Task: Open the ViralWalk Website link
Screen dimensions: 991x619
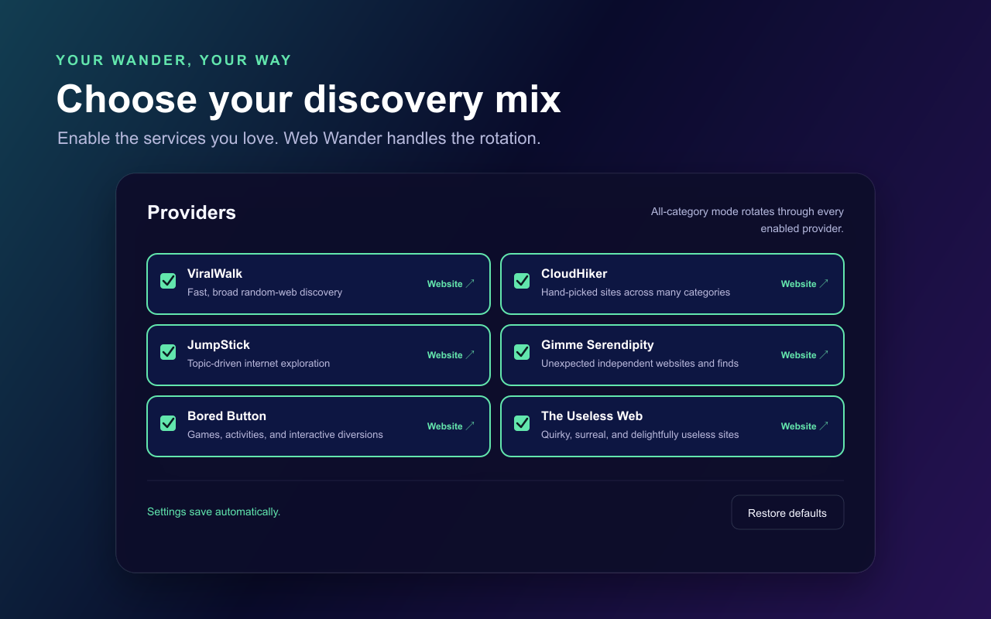Action: [x=451, y=284]
